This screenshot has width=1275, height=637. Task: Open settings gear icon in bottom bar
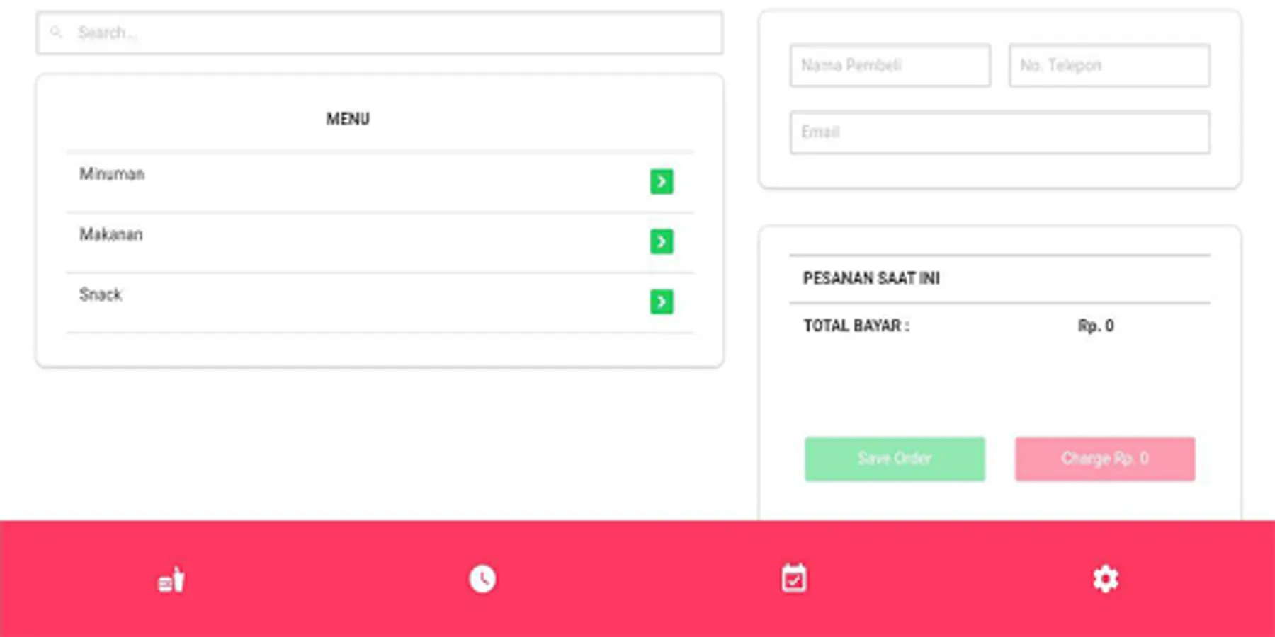pyautogui.click(x=1106, y=579)
